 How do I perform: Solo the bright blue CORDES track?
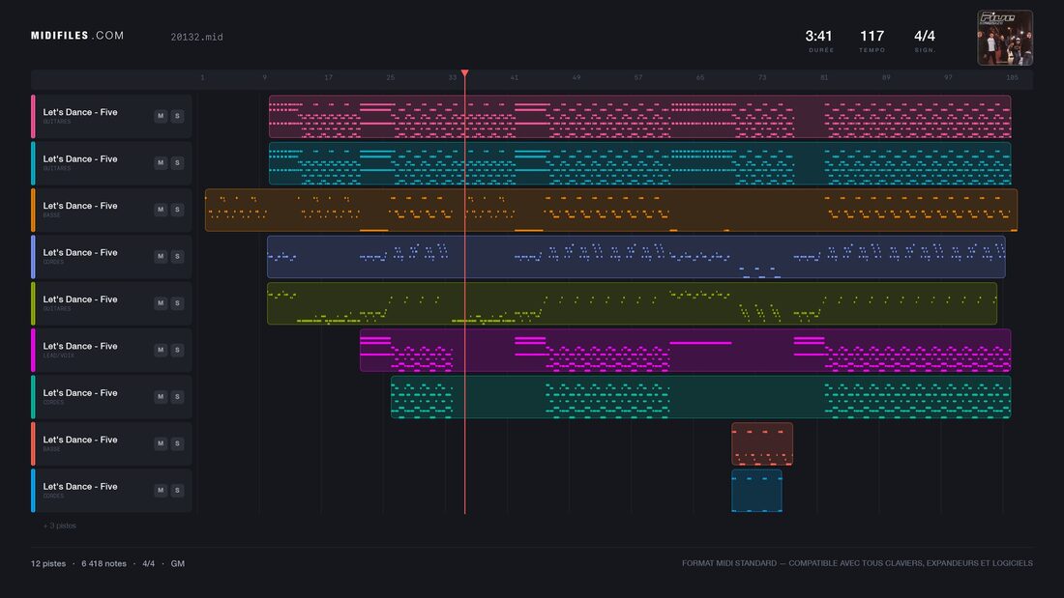click(177, 490)
